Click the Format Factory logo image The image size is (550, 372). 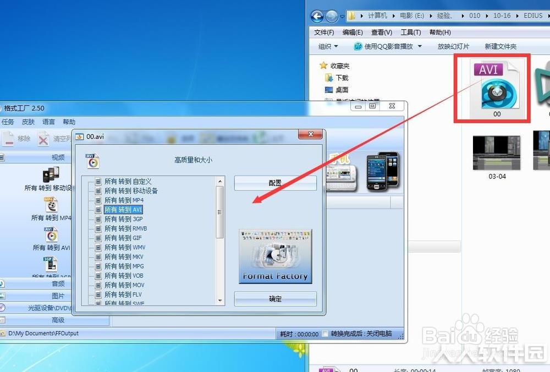click(276, 256)
